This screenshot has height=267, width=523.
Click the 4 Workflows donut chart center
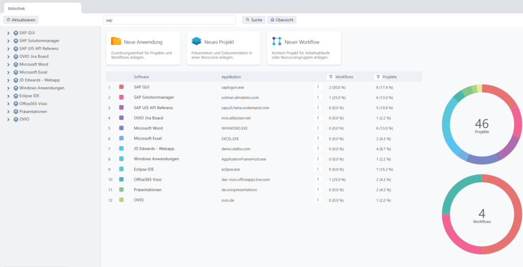(482, 214)
